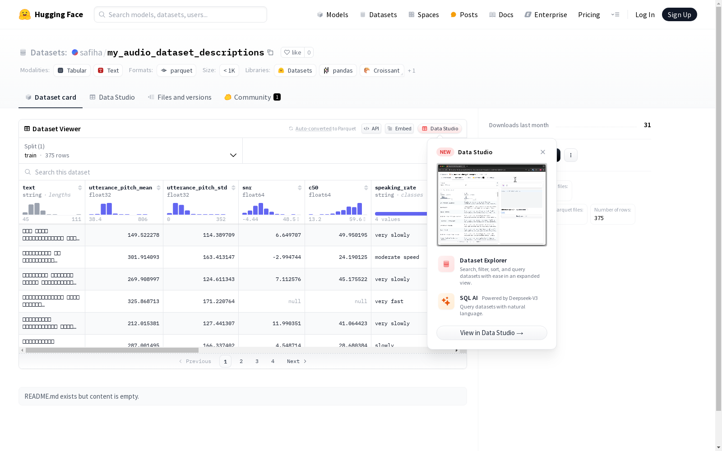Viewport: 722px width, 451px height.
Task: Open Posts in the top navigation
Action: point(464,14)
